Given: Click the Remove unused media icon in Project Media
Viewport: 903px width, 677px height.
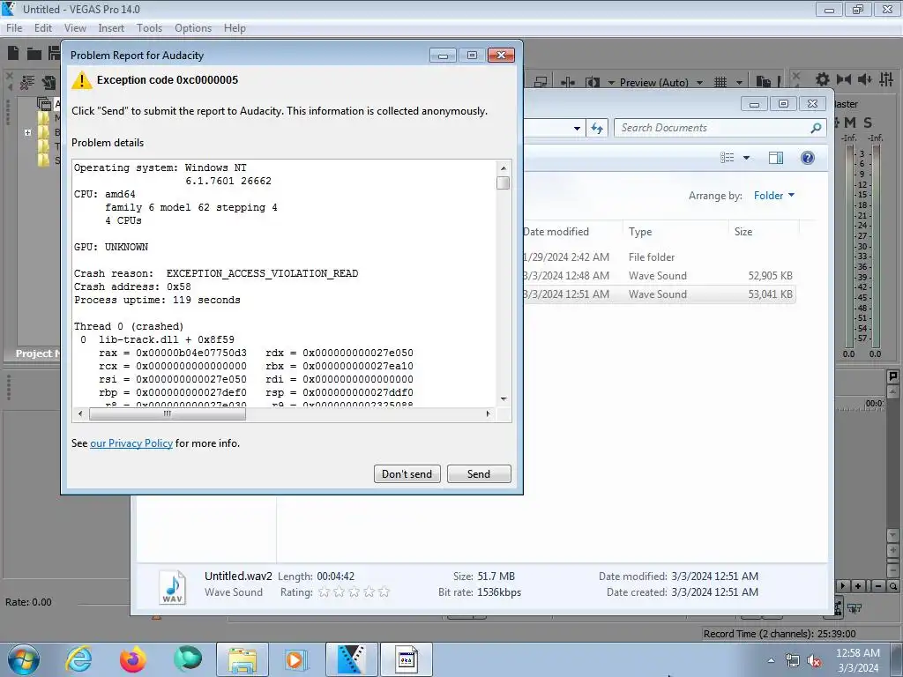Looking at the screenshot, I should coord(27,83).
